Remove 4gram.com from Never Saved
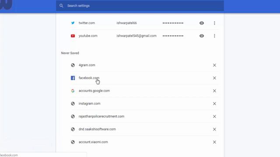 [214, 65]
